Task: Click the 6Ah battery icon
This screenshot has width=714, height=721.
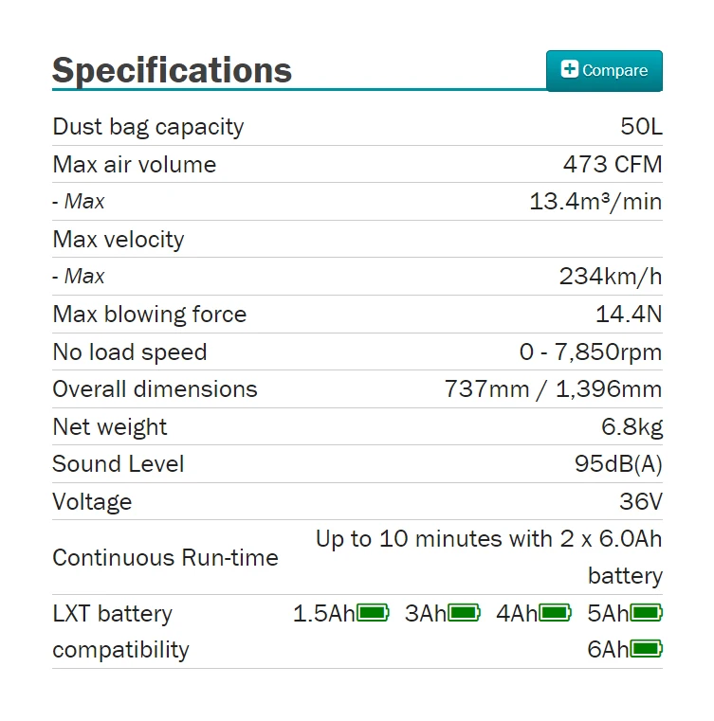Action: 647,649
